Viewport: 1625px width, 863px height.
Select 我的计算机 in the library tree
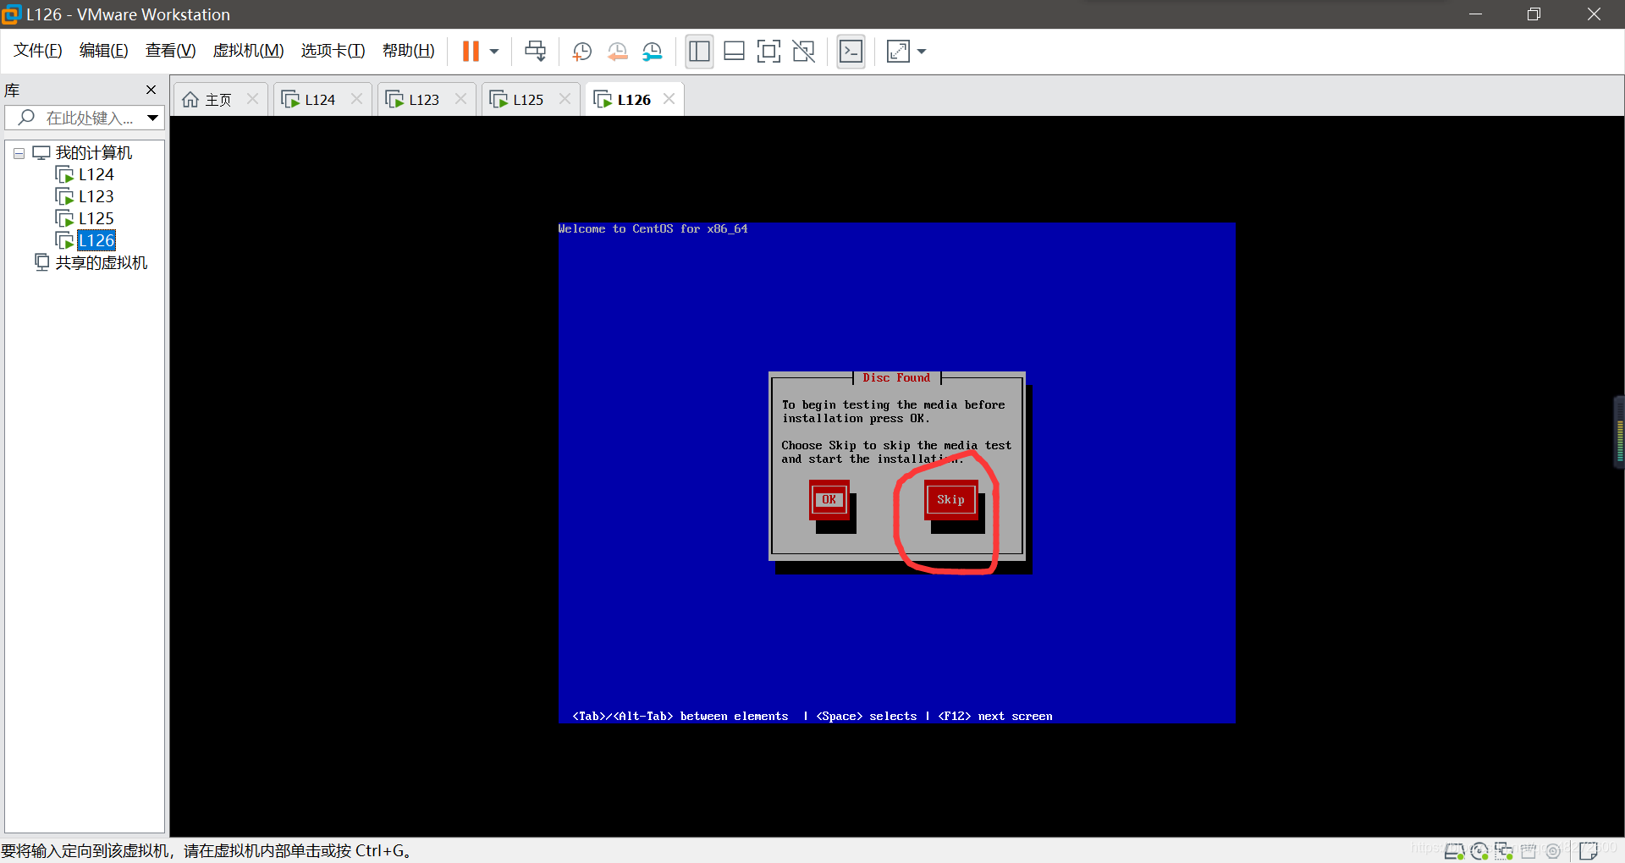pos(94,153)
